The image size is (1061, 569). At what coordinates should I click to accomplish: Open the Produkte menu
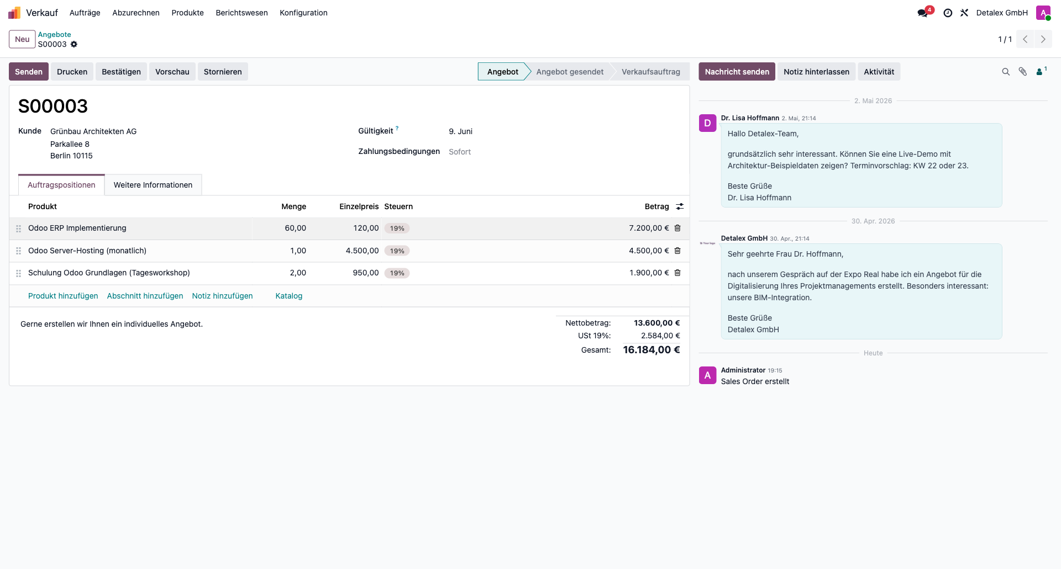click(188, 13)
